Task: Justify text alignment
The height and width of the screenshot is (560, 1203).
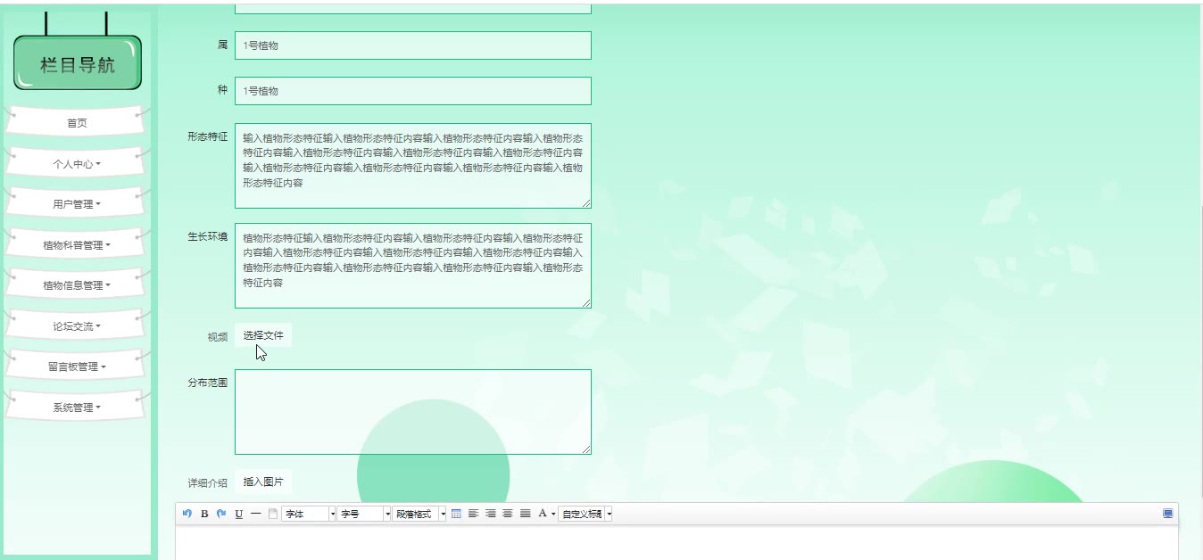Action: (525, 514)
